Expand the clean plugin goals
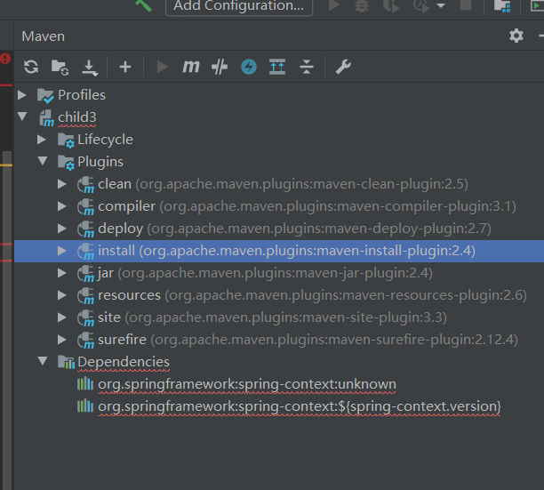Screen dimensions: 544x490 [x=62, y=184]
